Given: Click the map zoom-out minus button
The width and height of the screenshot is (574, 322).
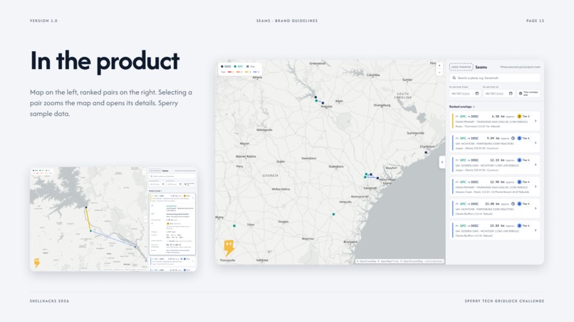Looking at the screenshot, I should point(439,73).
